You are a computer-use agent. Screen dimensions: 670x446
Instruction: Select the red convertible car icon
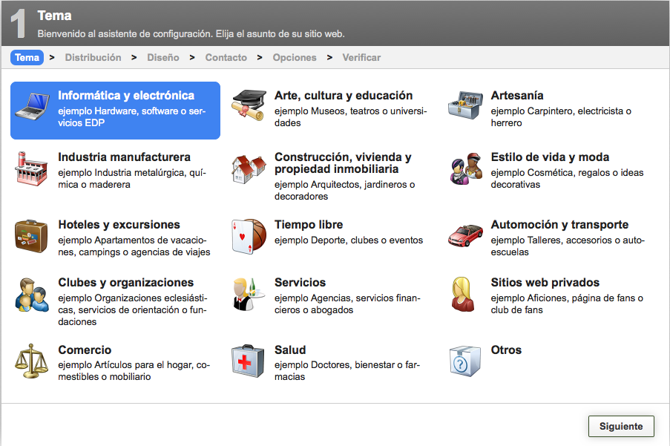point(465,236)
